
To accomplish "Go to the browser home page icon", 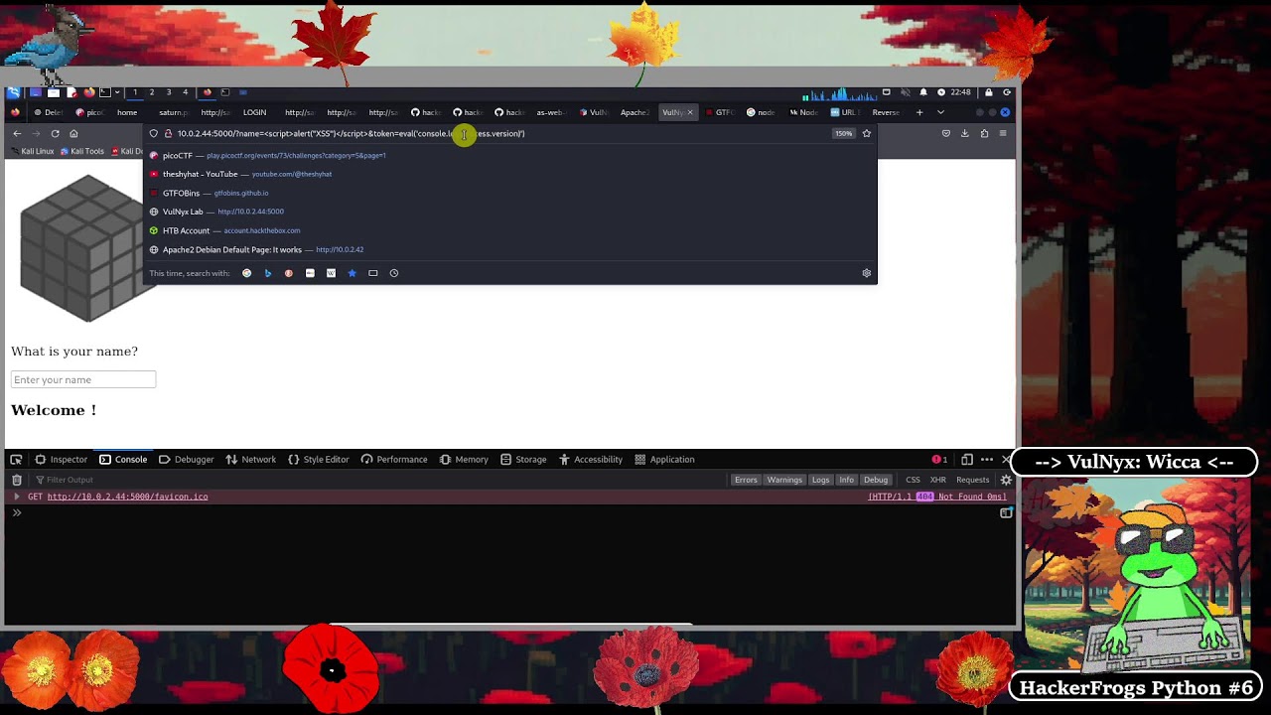I will [x=73, y=133].
